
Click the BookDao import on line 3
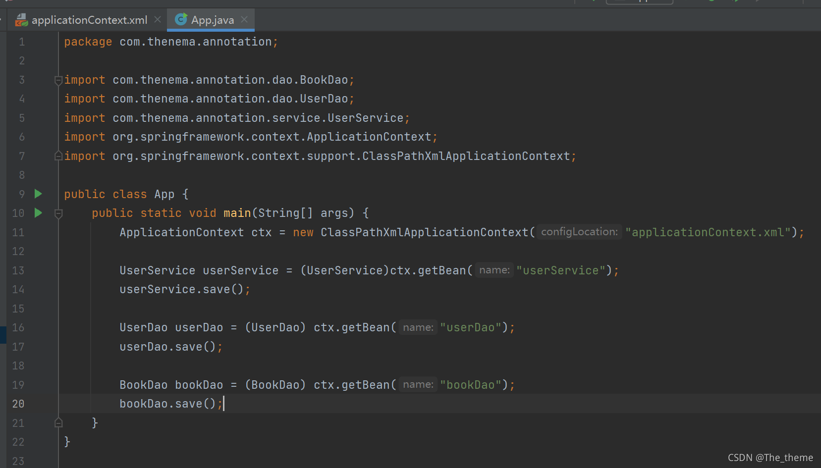(x=230, y=80)
